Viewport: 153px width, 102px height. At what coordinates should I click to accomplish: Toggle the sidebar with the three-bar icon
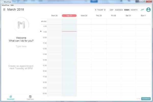pyautogui.click(x=4, y=10)
